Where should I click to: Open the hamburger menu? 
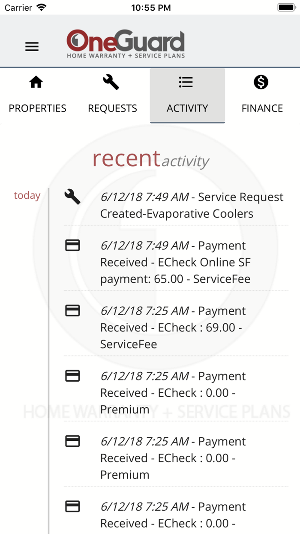[x=32, y=47]
